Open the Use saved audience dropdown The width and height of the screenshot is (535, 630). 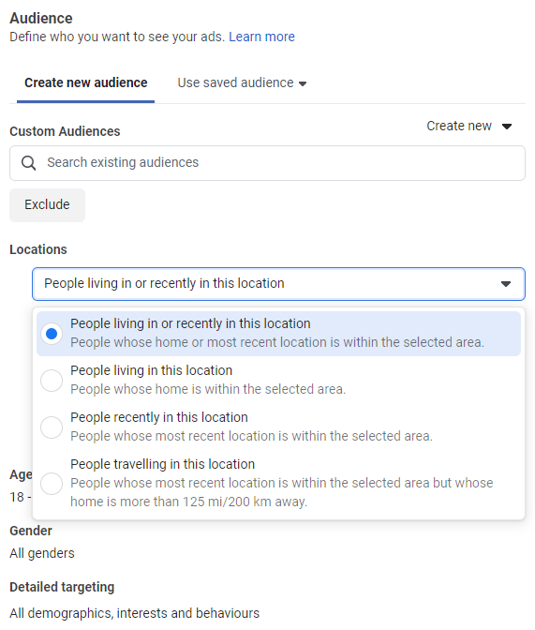coord(242,82)
